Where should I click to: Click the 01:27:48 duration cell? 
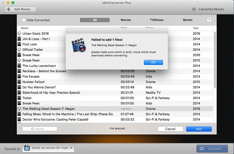coord(127,114)
